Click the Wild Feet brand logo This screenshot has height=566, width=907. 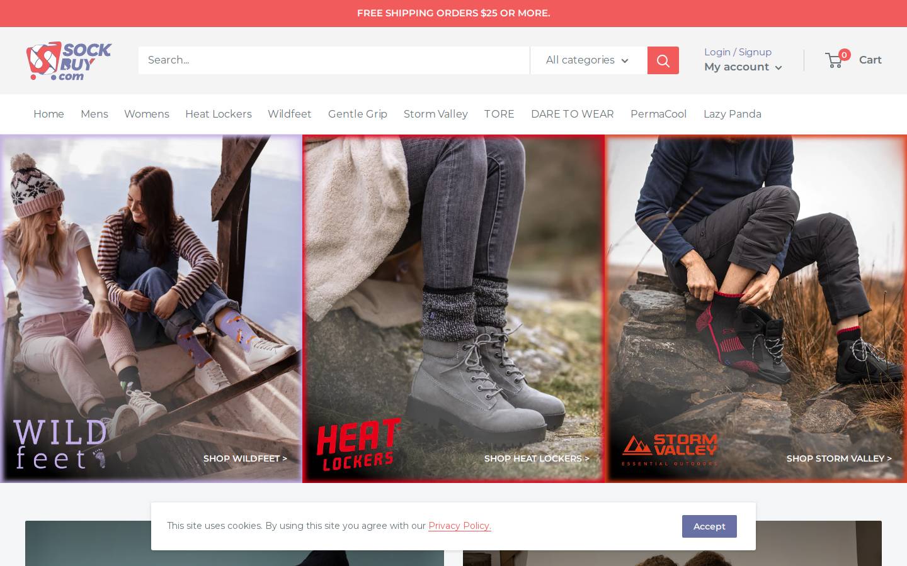[x=60, y=445]
